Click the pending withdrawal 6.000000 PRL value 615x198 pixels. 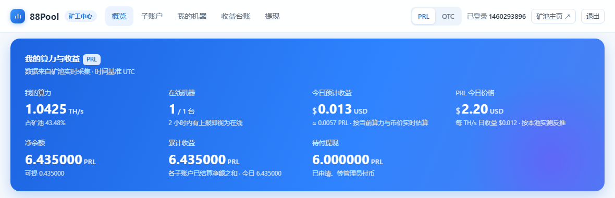348,159
